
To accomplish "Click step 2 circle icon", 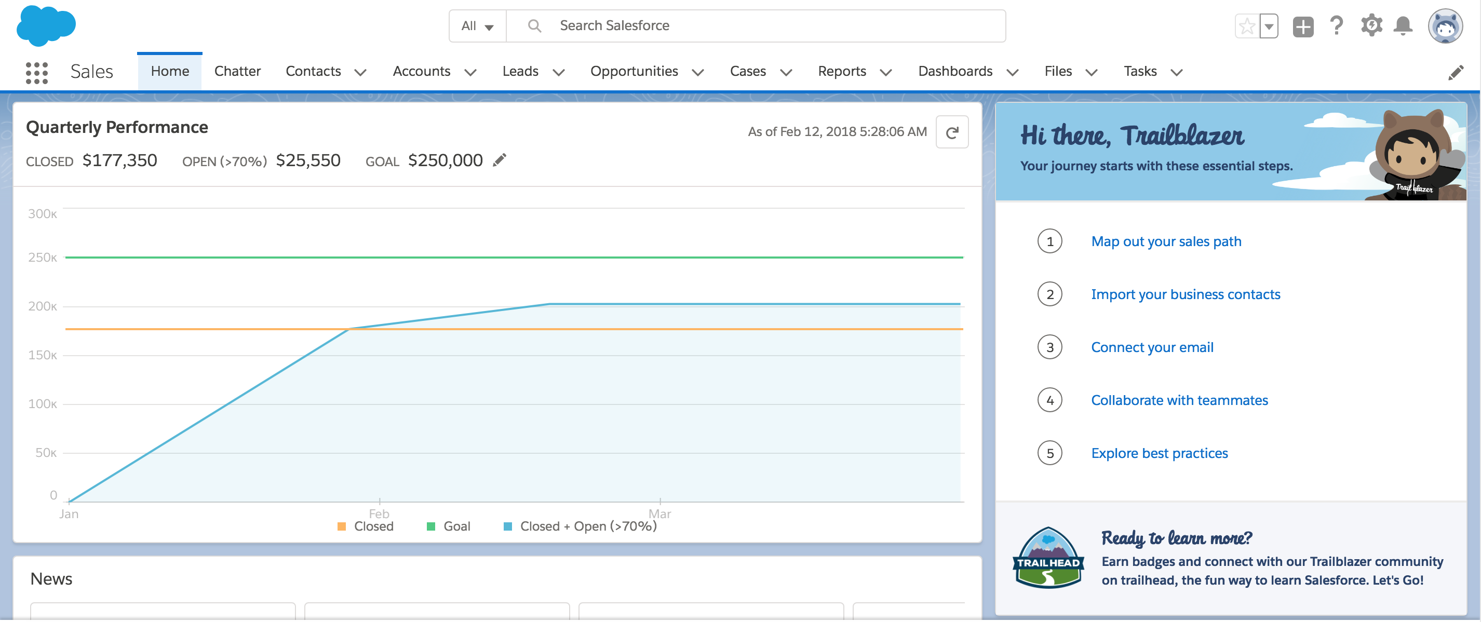I will [1050, 294].
